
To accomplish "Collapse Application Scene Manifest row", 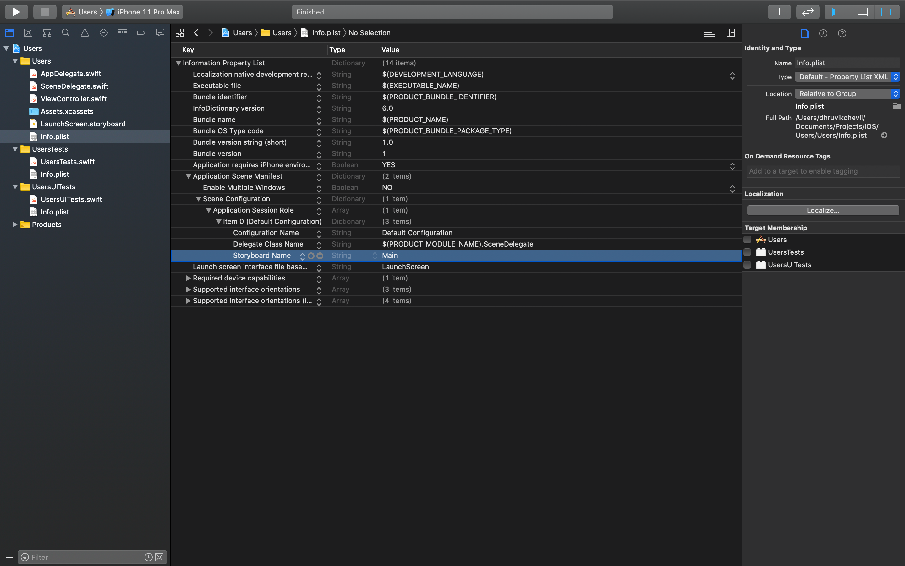I will [189, 176].
